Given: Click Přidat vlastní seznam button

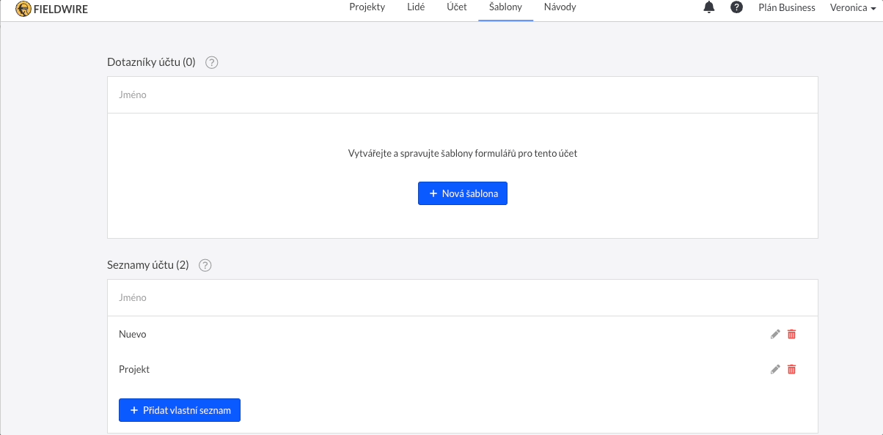Looking at the screenshot, I should (180, 410).
